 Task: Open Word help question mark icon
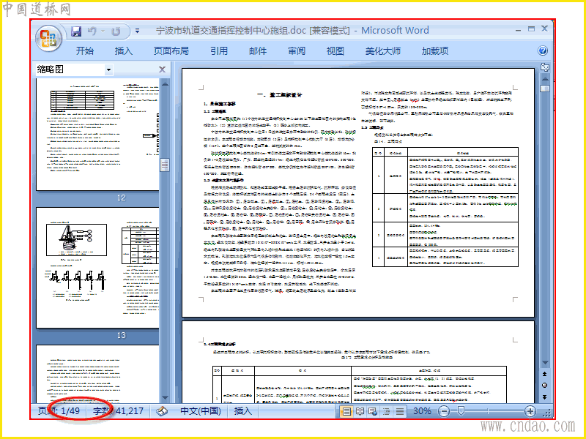[543, 50]
